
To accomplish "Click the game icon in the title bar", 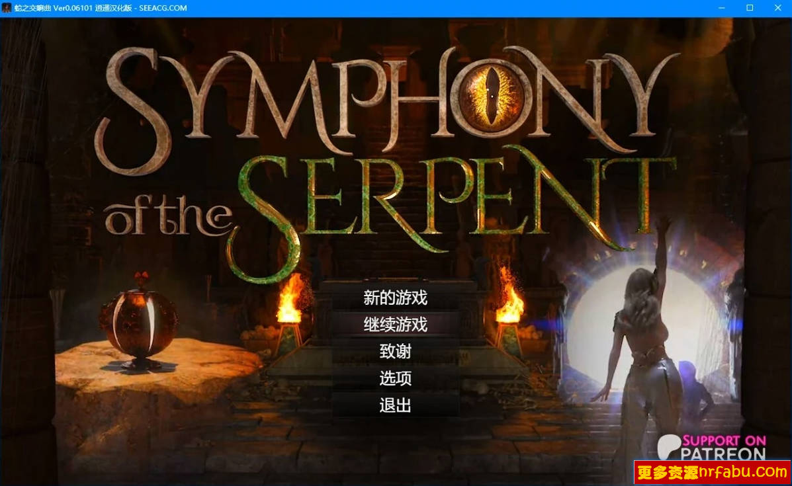I will pos(7,8).
